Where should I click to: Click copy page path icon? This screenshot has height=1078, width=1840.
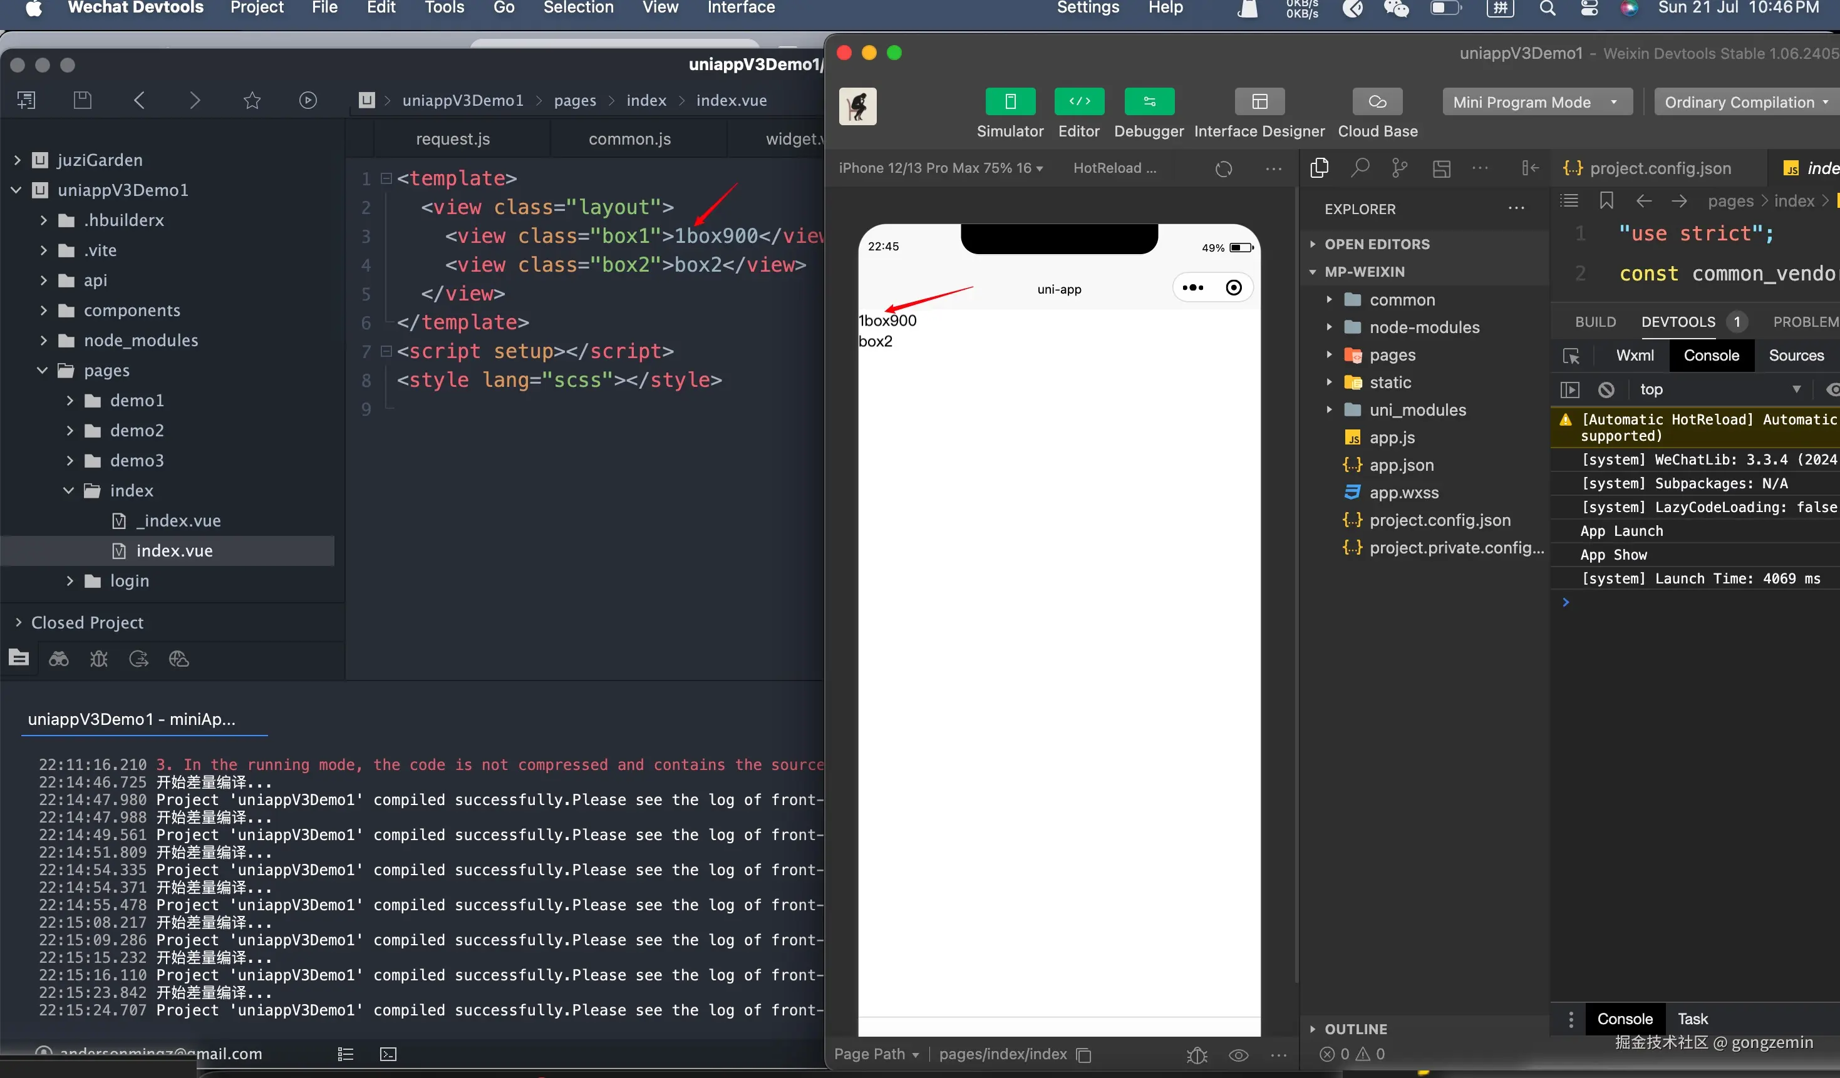point(1084,1055)
